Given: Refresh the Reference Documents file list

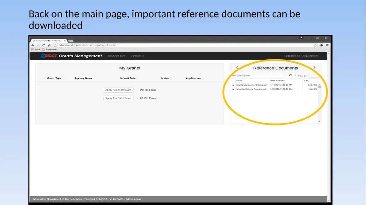Looking at the screenshot, I should pos(290,76).
